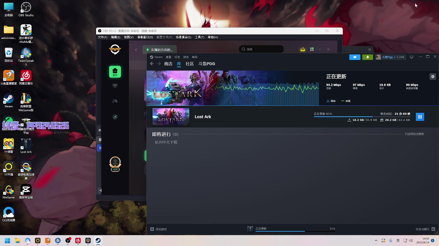Open the 好友 menu in Steam

click(x=177, y=57)
